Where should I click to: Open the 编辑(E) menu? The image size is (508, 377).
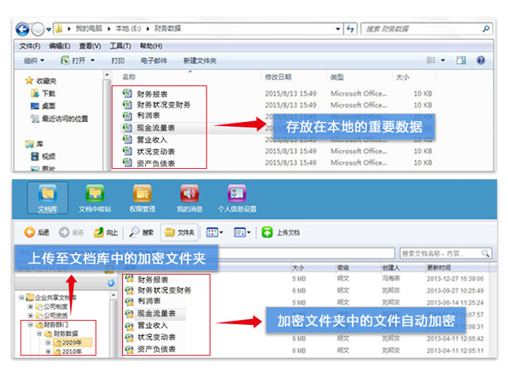(60, 46)
